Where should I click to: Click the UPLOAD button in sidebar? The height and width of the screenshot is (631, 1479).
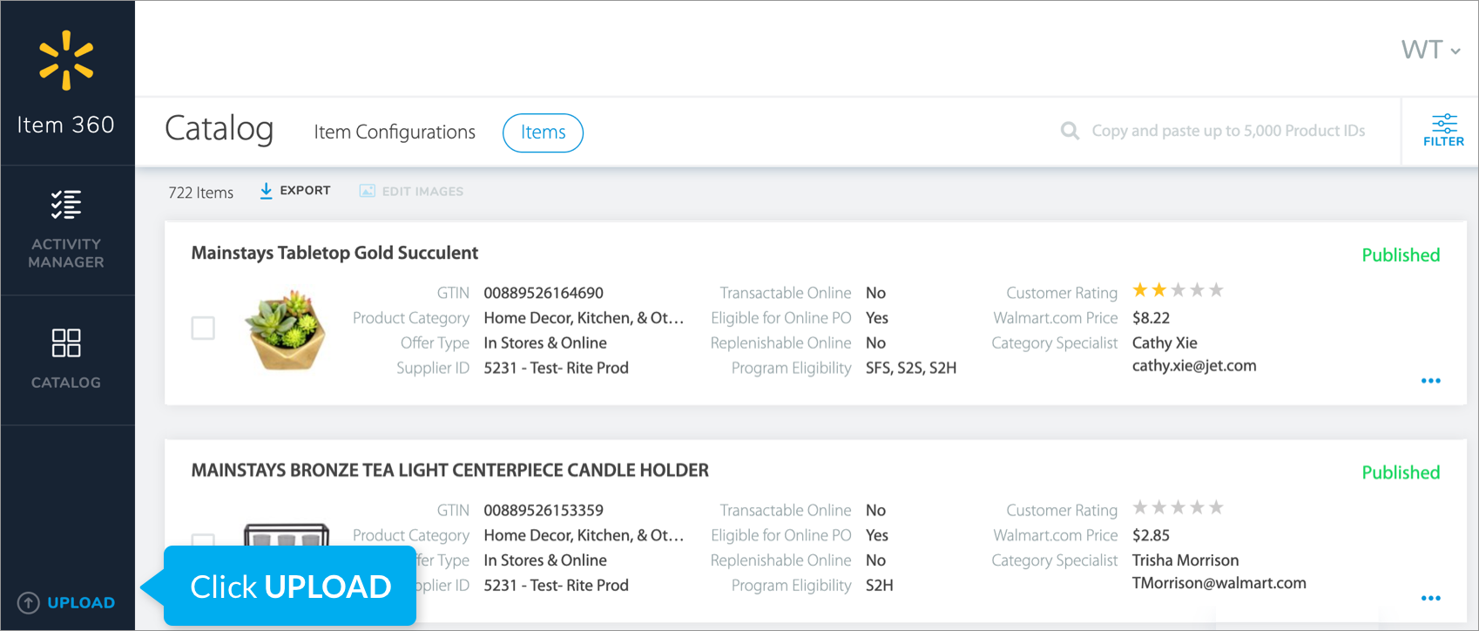pos(66,602)
